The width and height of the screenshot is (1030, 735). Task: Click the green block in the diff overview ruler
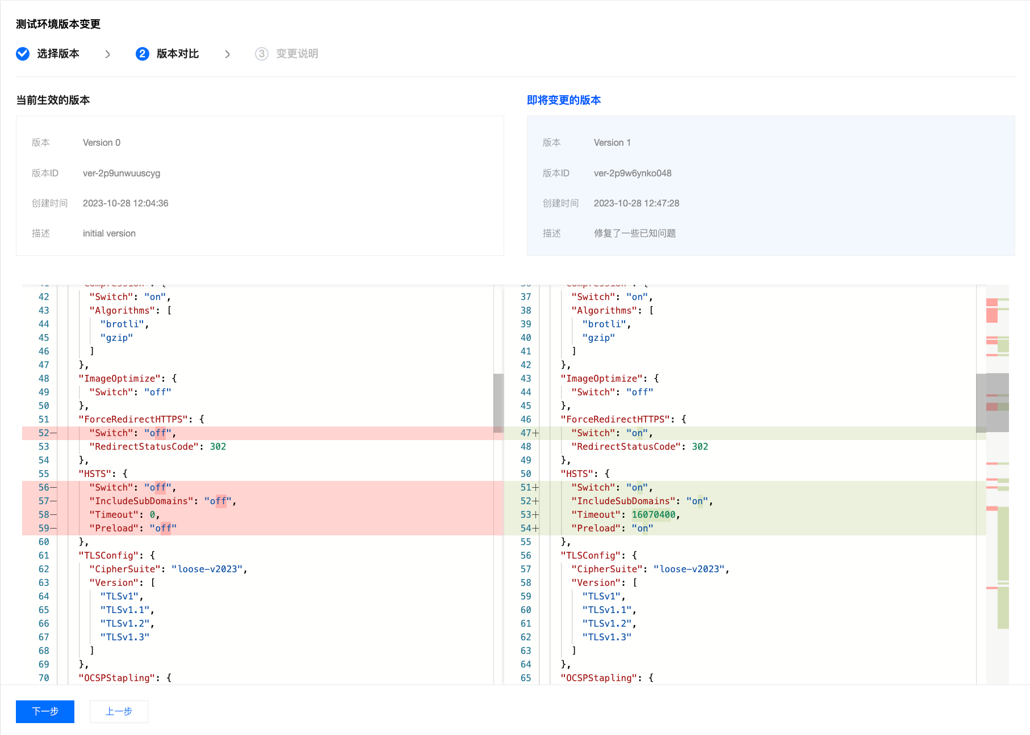pyautogui.click(x=1003, y=567)
